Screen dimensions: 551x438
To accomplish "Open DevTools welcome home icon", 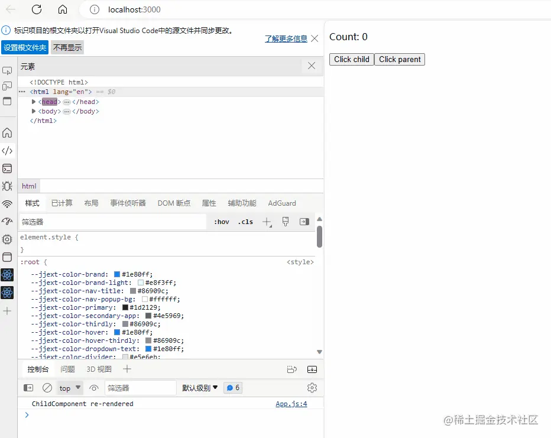I will point(7,133).
